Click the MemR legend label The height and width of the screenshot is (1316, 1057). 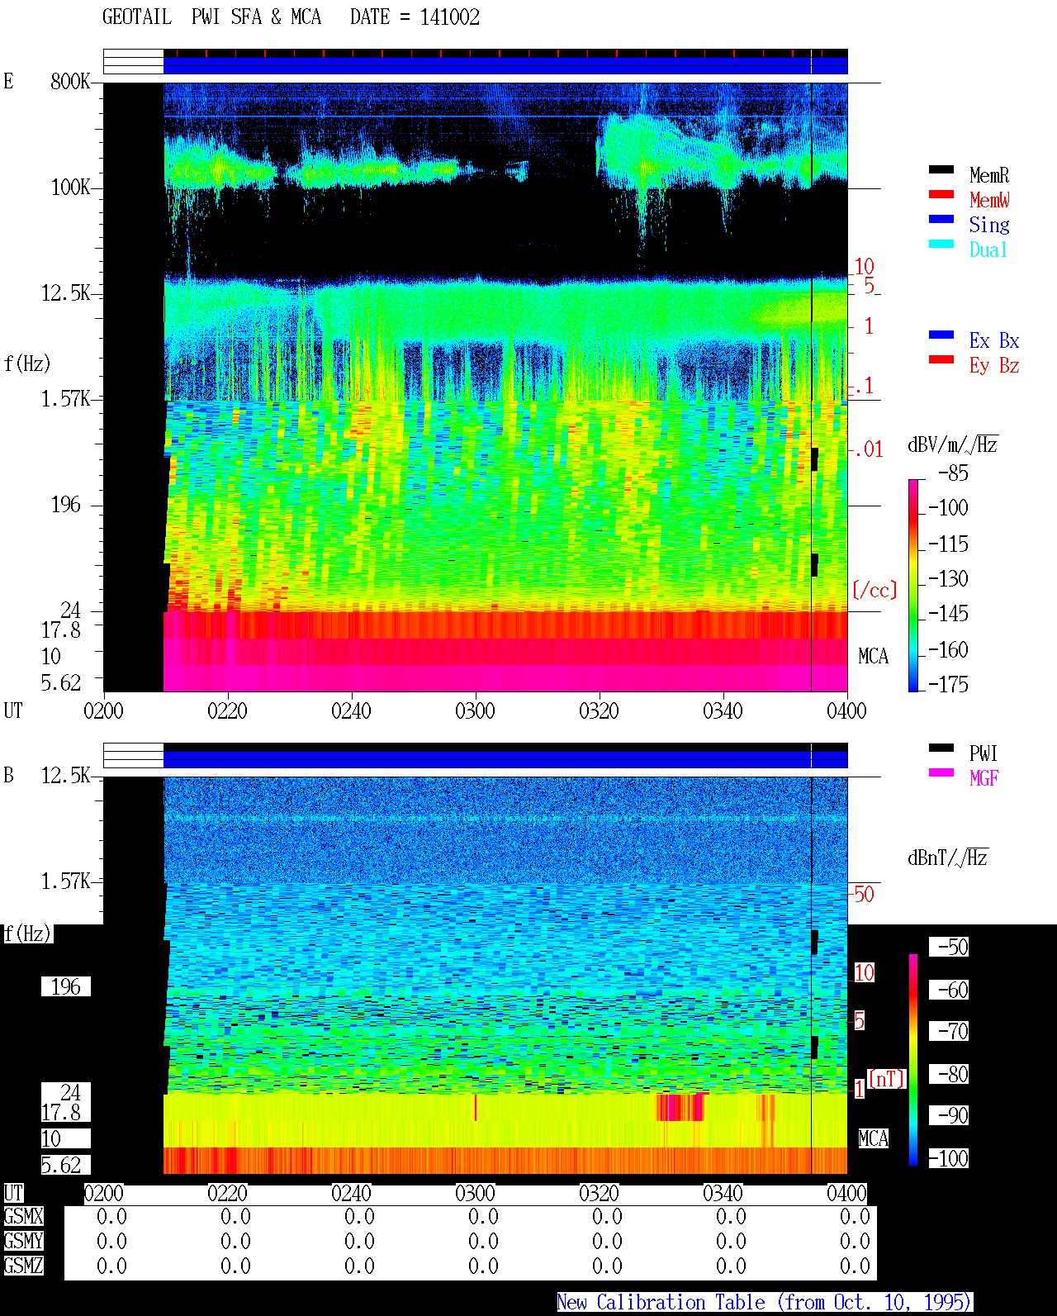(x=989, y=175)
